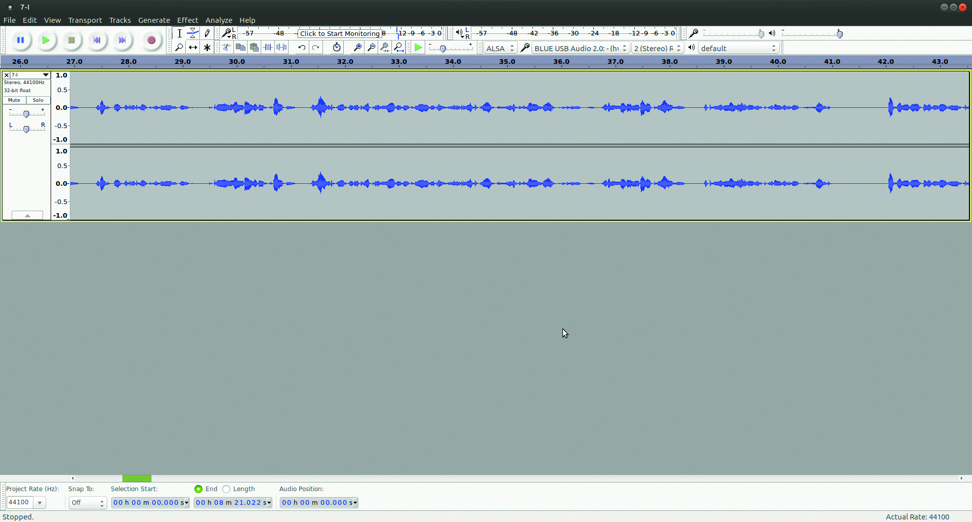Select the pencil Draw tool
Image resolution: width=972 pixels, height=522 pixels.
207,33
